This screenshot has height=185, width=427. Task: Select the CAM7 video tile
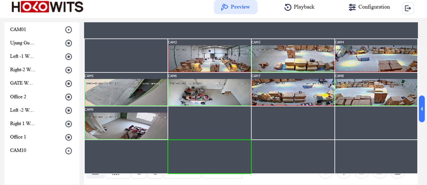coord(293,90)
